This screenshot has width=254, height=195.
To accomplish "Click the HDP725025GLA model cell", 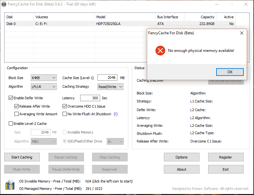I will [x=108, y=24].
